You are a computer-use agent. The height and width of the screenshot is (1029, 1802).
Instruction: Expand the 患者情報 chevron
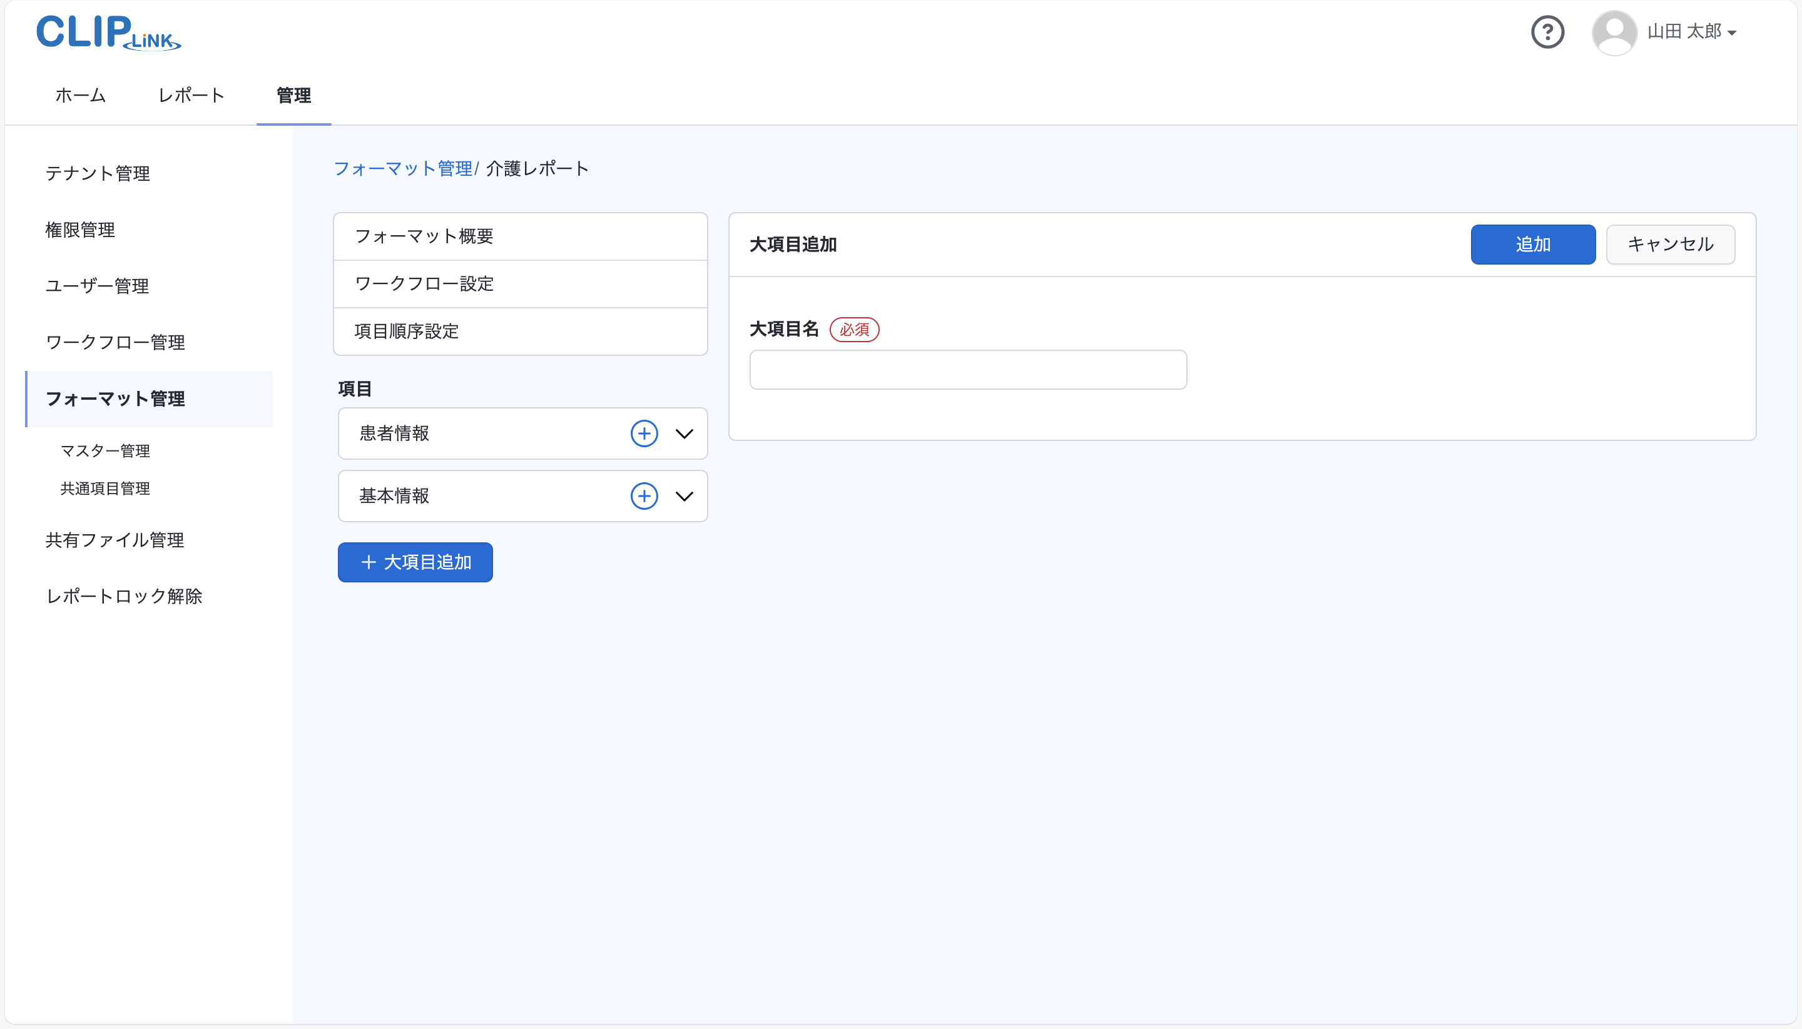pyautogui.click(x=684, y=433)
